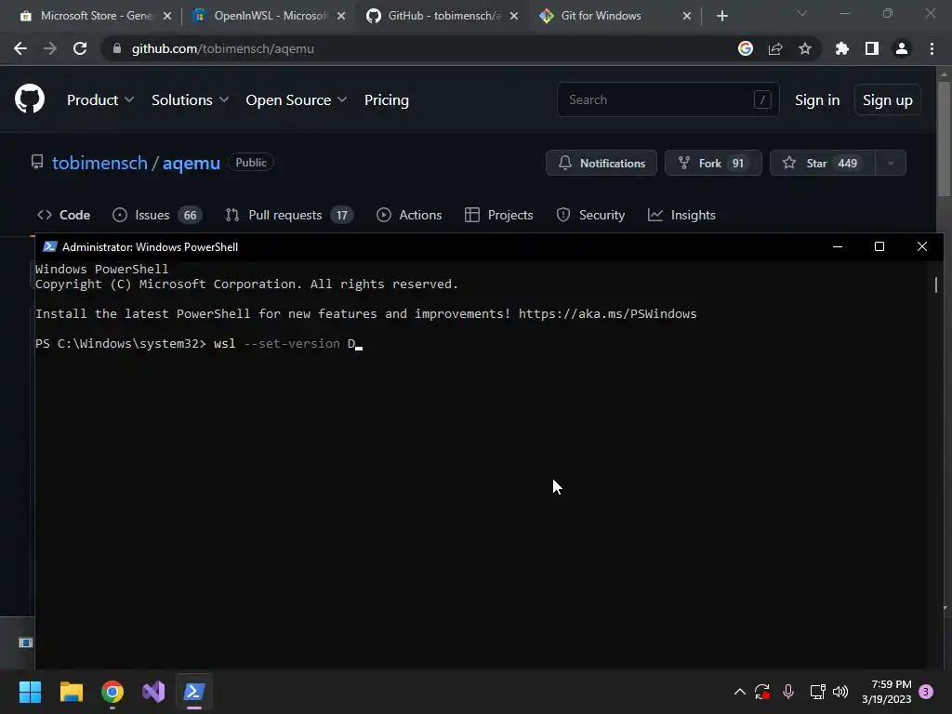952x714 pixels.
Task: Toggle Chrome side panel icon
Action: tap(872, 48)
